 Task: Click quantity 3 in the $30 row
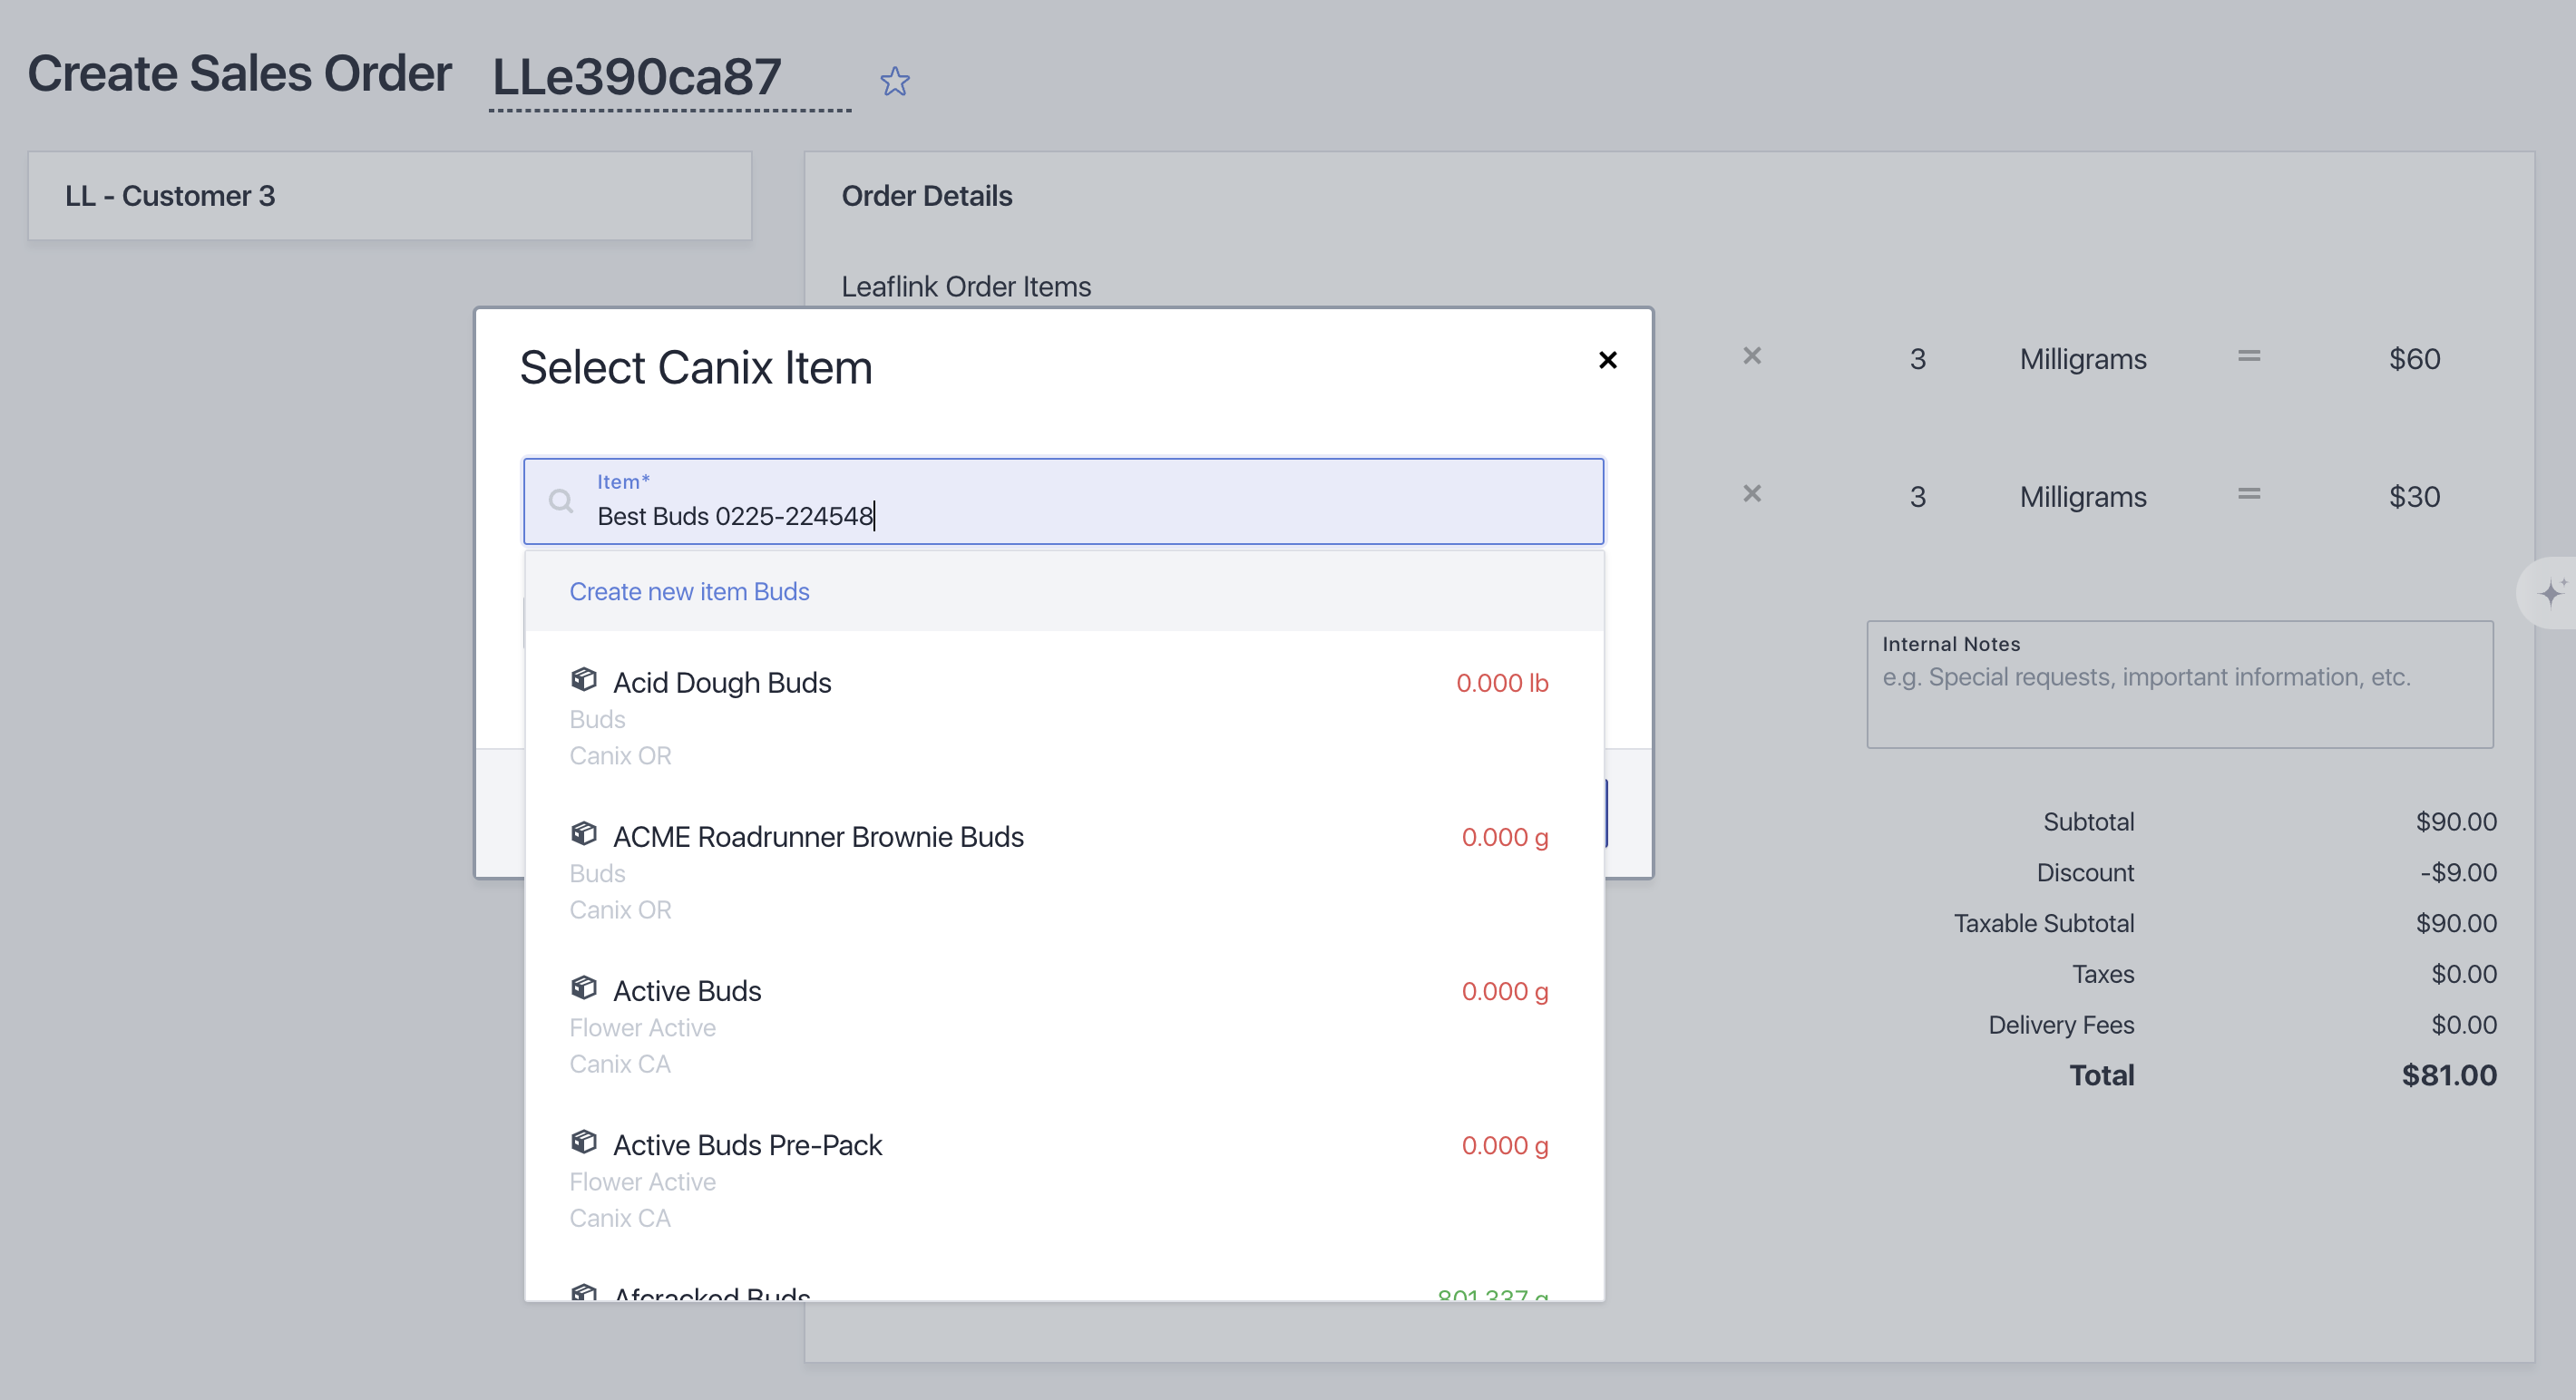pyautogui.click(x=1917, y=497)
